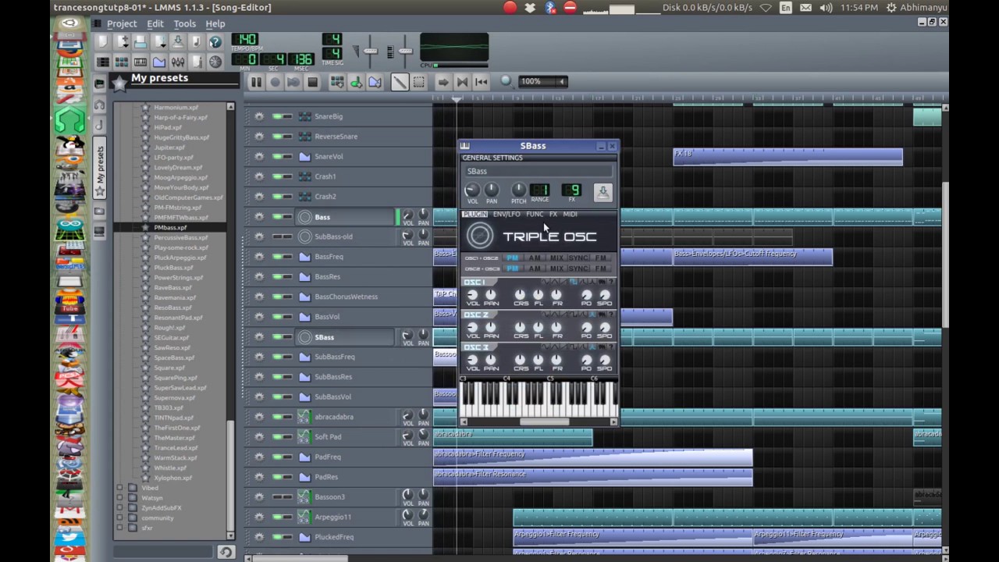
Task: Open the SBass track gear menu
Action: 259,337
